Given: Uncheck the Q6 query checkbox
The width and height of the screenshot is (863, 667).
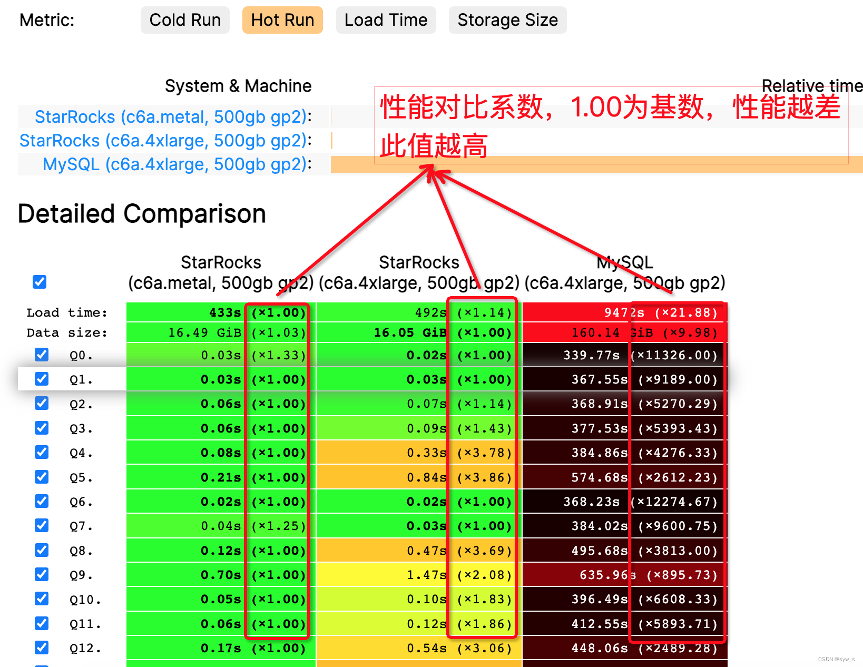Looking at the screenshot, I should [42, 501].
